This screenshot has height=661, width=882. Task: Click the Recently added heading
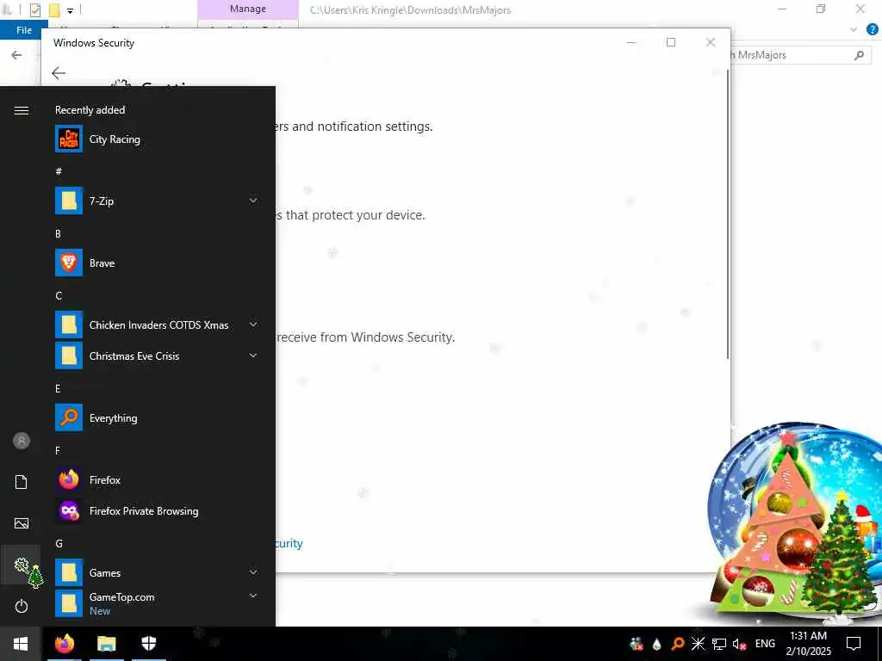(90, 110)
